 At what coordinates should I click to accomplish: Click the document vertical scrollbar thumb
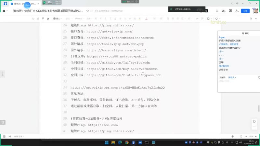coord(258,108)
